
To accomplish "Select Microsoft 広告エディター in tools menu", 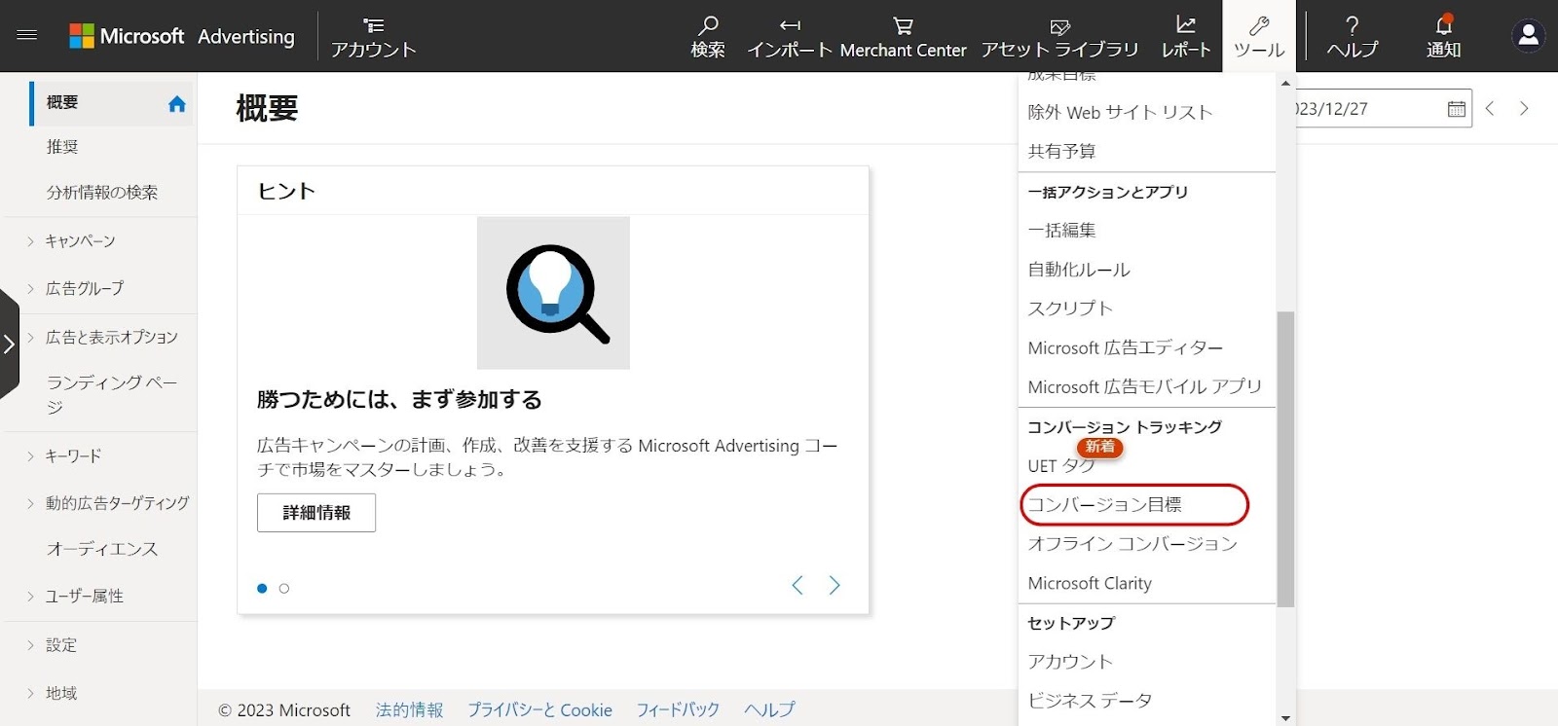I will coord(1125,348).
